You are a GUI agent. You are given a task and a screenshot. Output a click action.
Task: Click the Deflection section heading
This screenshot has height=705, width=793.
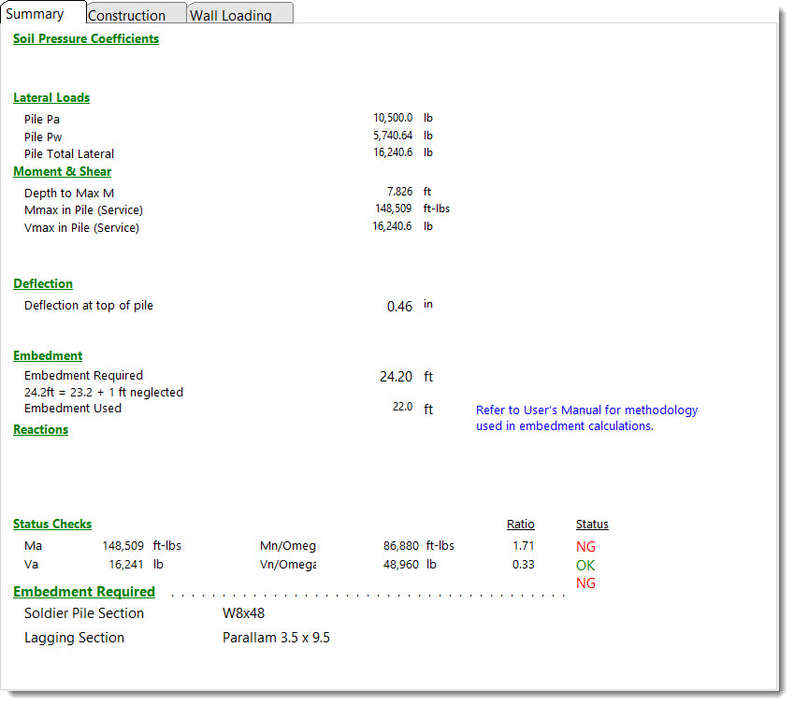coord(43,284)
